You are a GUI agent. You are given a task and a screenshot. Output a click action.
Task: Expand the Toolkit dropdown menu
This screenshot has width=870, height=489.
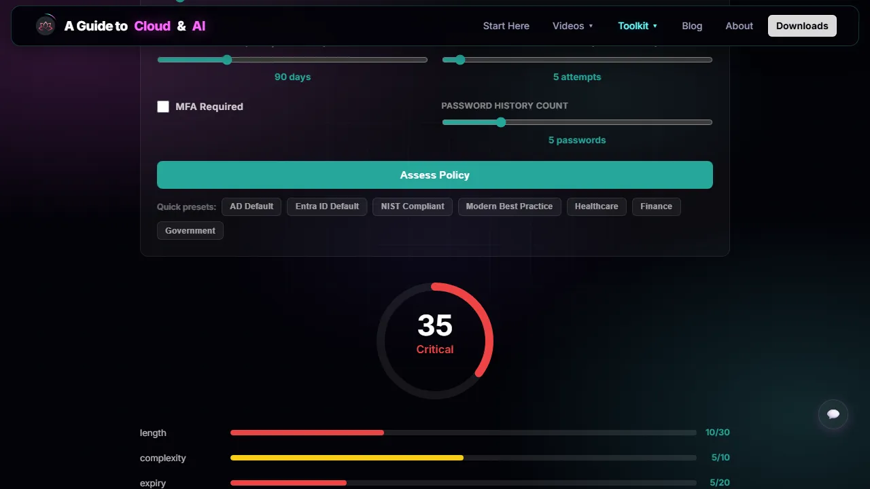point(638,26)
